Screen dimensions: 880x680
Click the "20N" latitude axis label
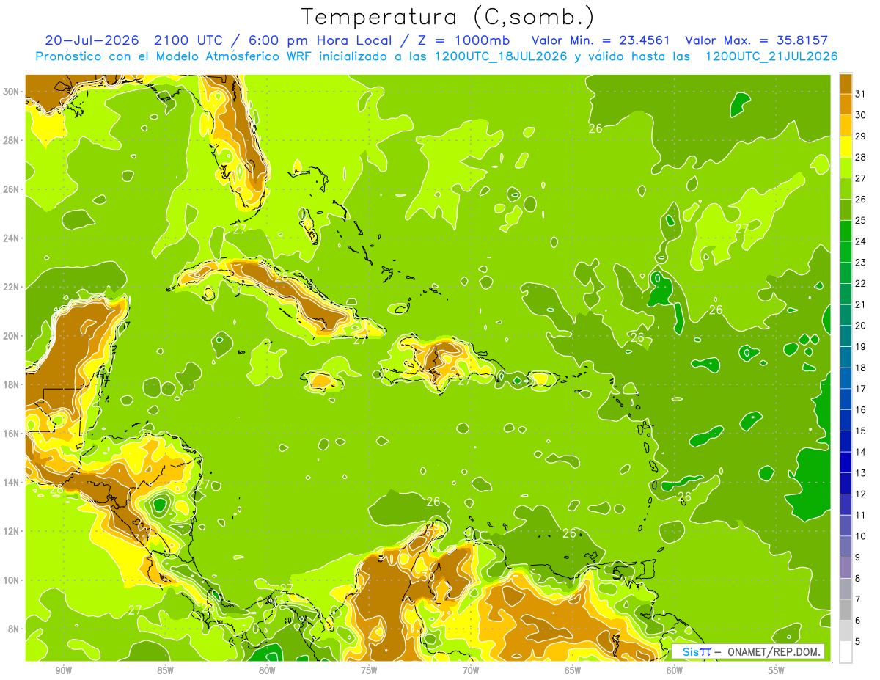click(12, 335)
